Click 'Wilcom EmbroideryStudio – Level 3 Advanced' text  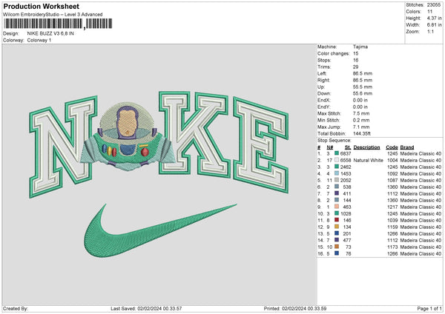53,15
